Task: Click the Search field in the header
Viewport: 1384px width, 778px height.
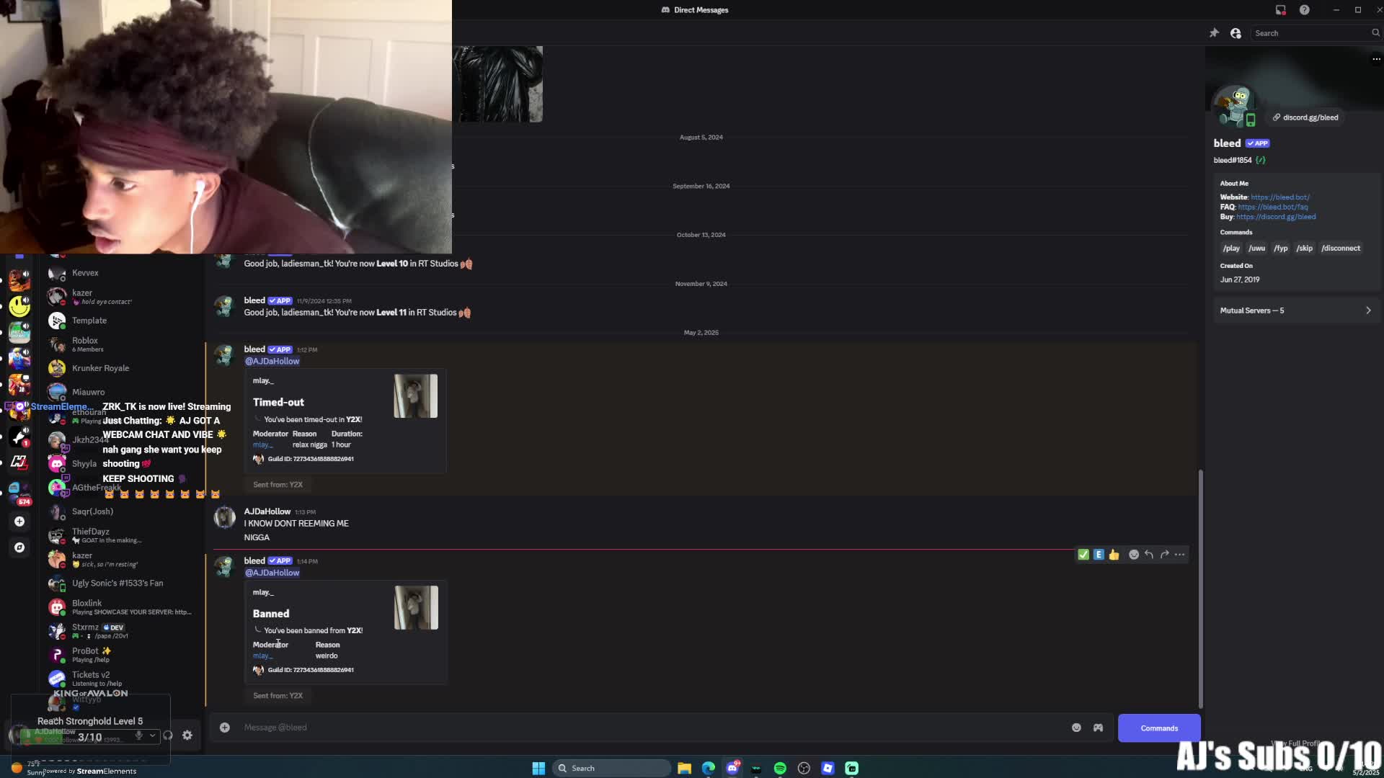Action: (1316, 33)
